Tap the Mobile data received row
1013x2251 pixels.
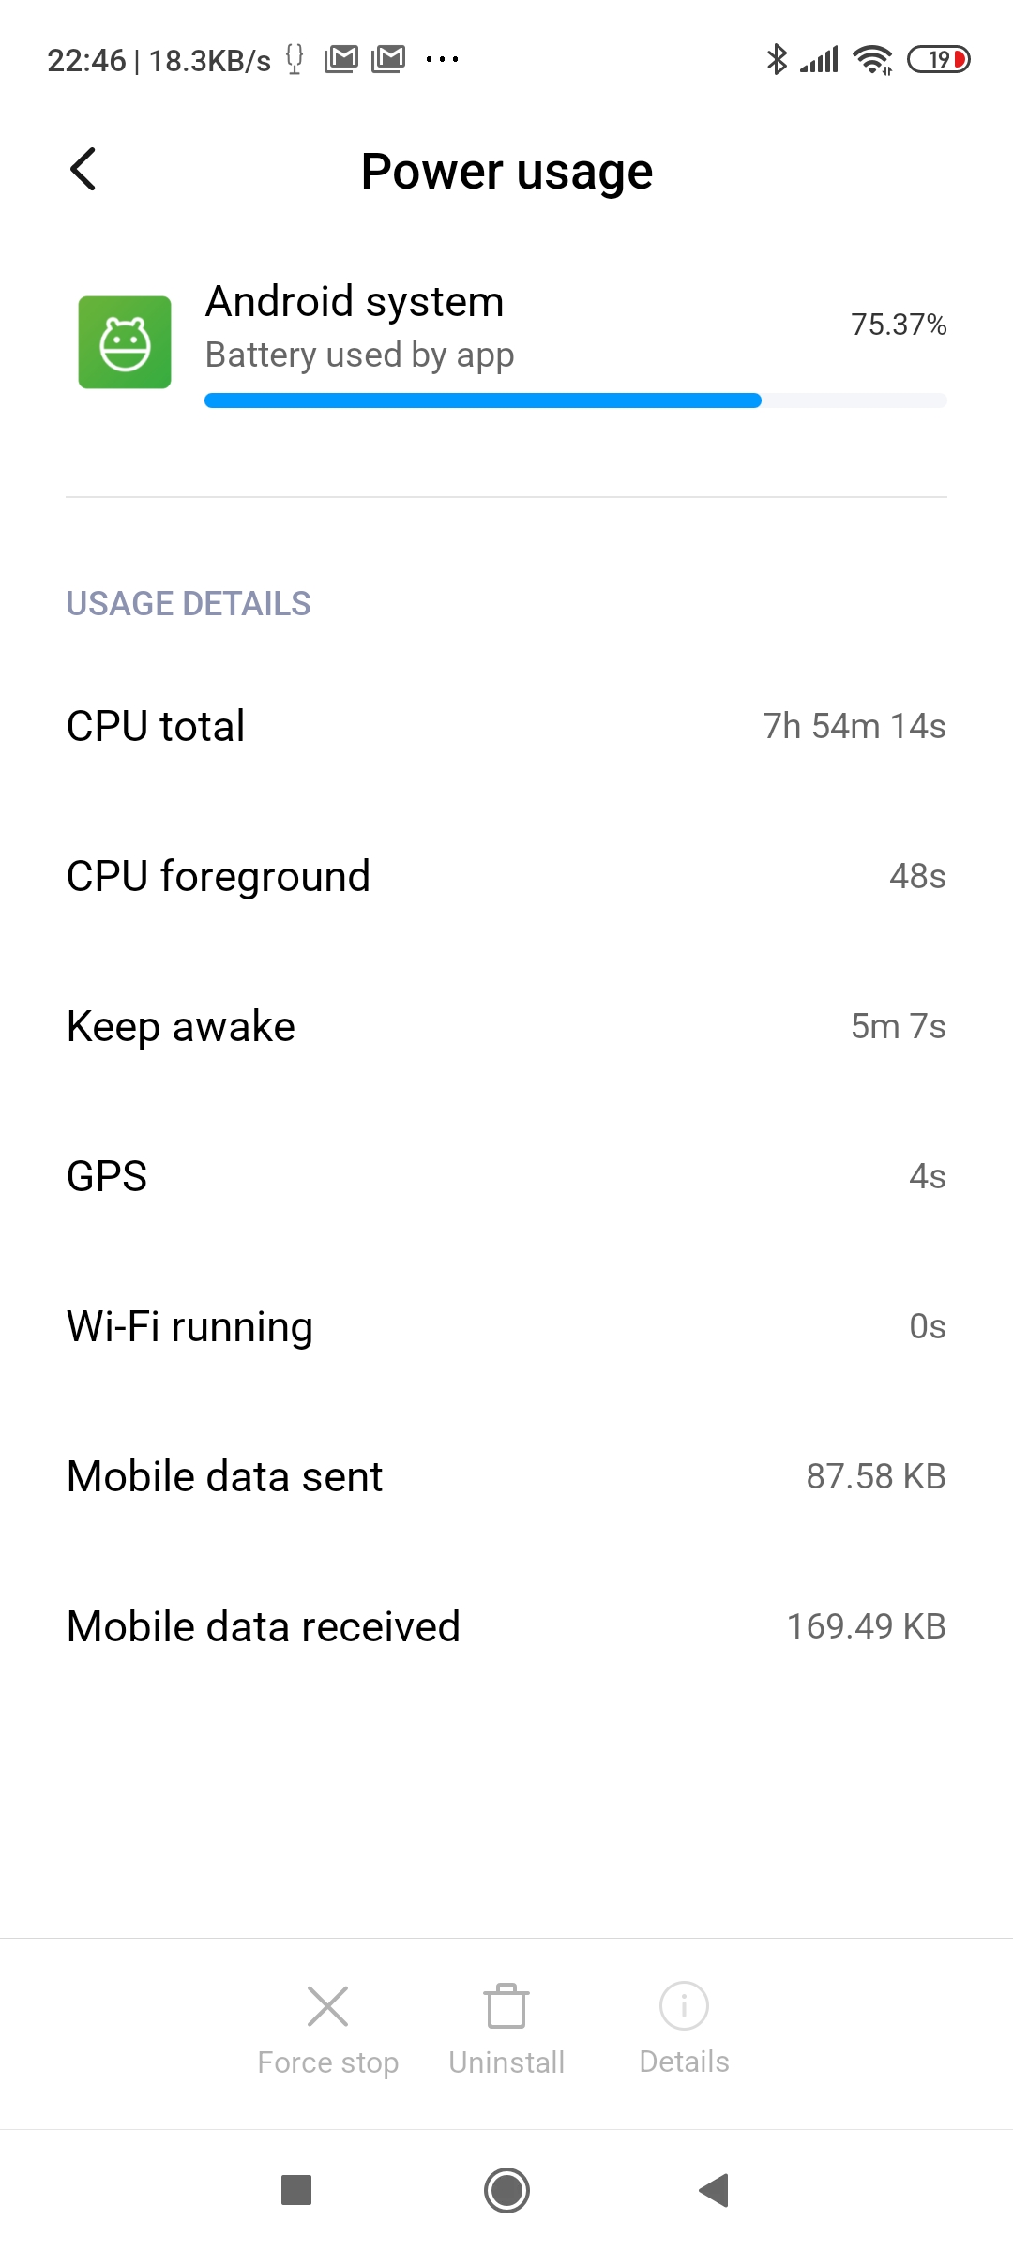click(506, 1626)
